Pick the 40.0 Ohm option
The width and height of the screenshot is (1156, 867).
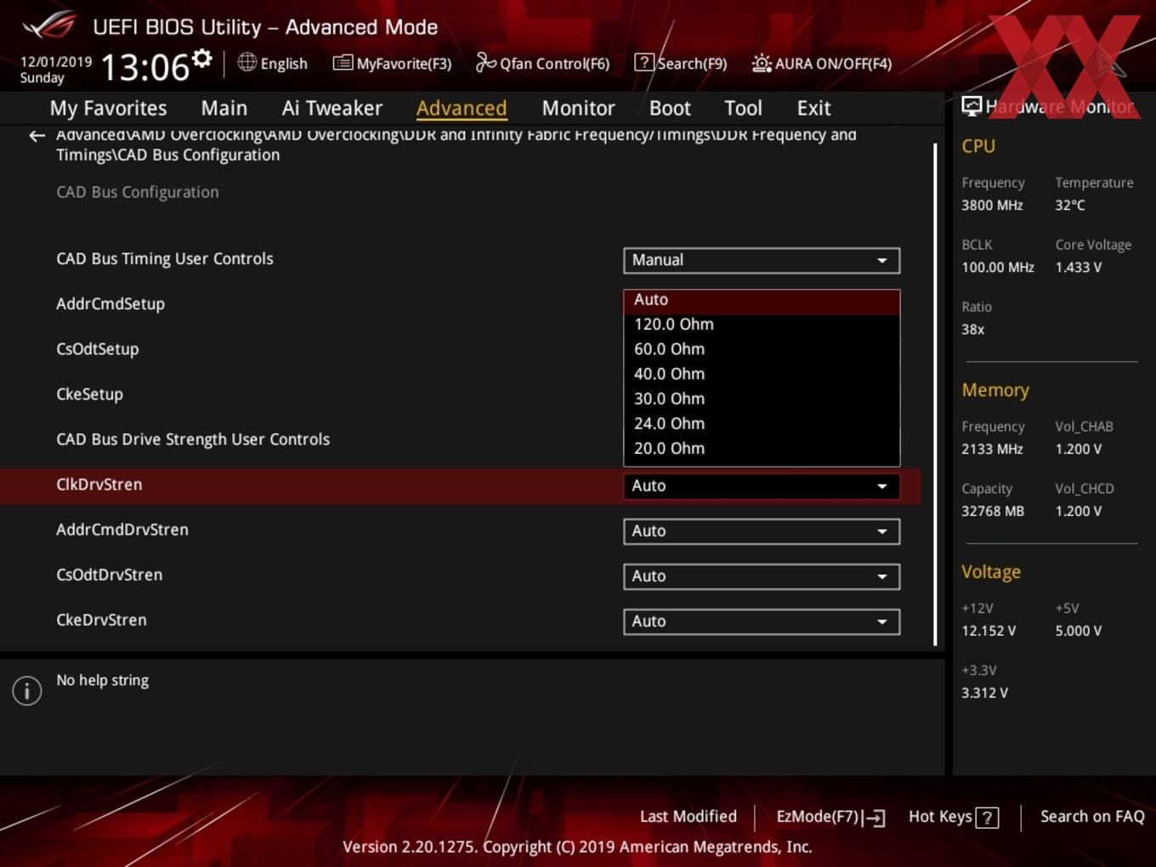tap(762, 374)
